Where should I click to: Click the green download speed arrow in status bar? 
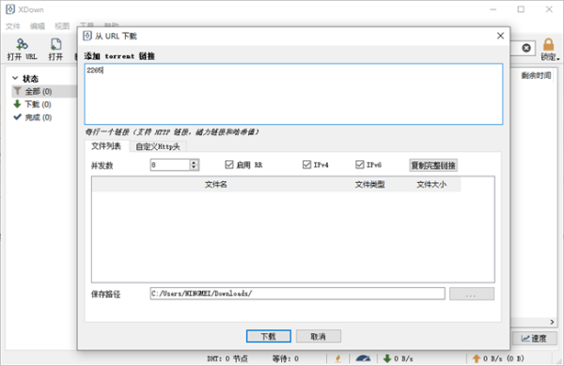point(387,358)
